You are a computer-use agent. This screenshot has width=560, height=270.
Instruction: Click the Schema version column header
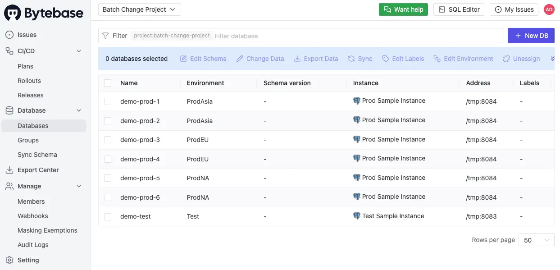287,83
